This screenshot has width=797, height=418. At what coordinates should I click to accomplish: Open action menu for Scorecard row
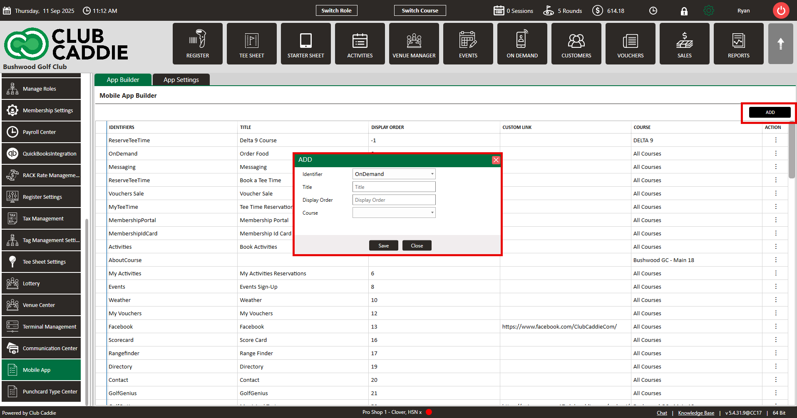click(776, 340)
